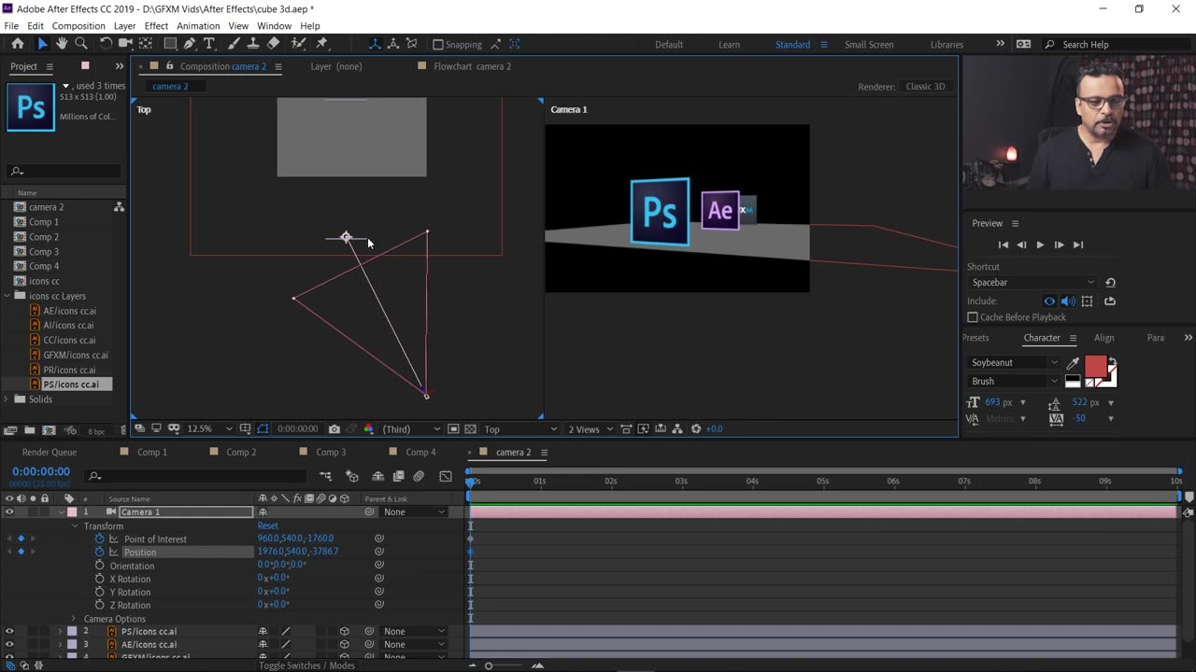Select the Rotation tool
Image resolution: width=1196 pixels, height=672 pixels.
tap(106, 44)
